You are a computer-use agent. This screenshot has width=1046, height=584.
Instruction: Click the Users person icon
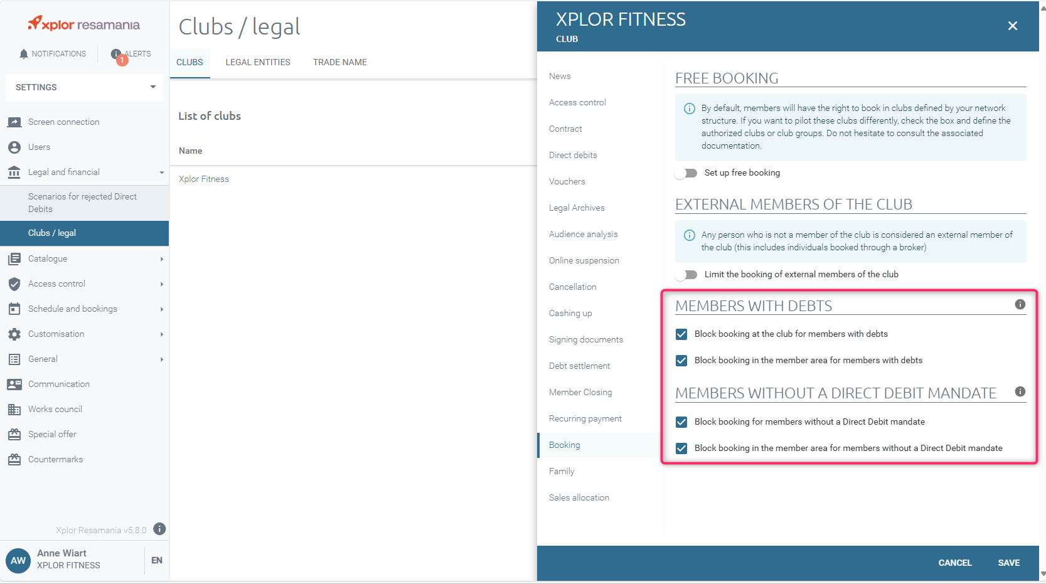(14, 147)
